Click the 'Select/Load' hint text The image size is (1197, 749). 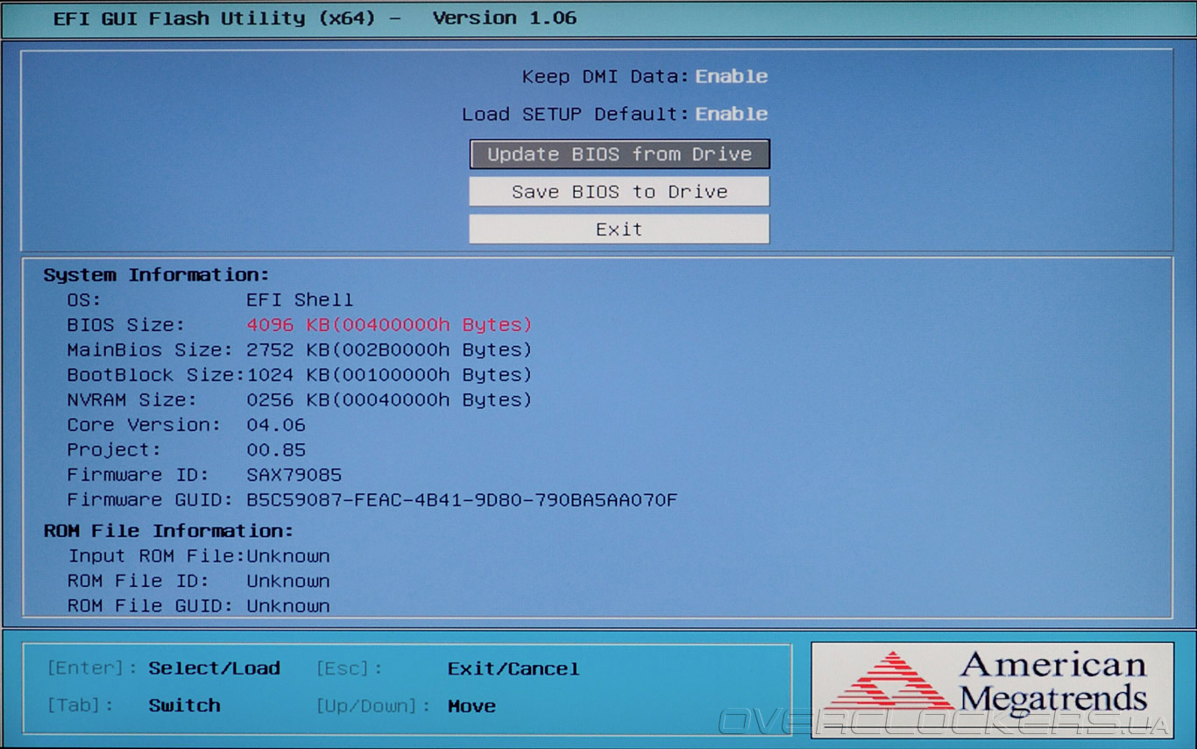tap(214, 668)
